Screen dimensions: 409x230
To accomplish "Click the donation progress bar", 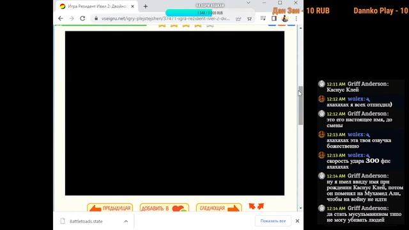I will click(x=210, y=13).
